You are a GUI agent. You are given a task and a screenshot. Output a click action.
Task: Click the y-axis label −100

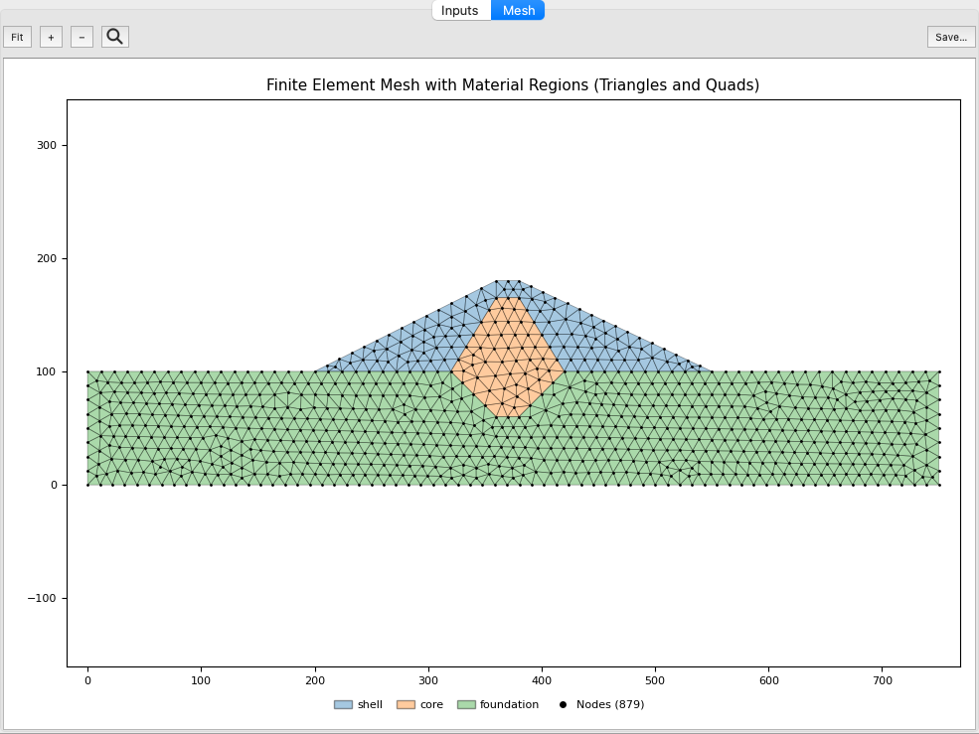42,599
